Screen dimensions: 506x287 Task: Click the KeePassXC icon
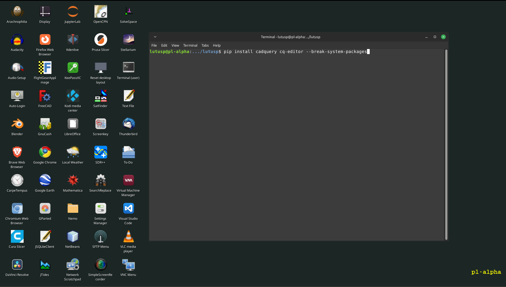pyautogui.click(x=73, y=68)
